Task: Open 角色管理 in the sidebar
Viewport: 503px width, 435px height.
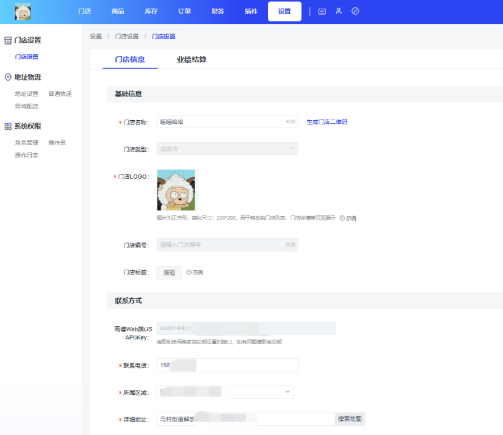Action: pos(27,143)
